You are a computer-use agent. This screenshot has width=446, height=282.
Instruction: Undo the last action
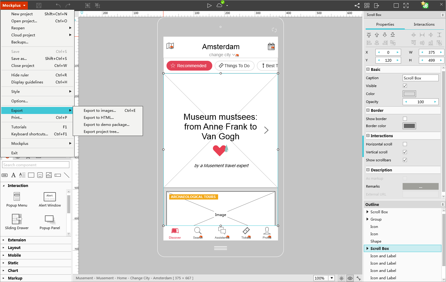pos(58,5)
